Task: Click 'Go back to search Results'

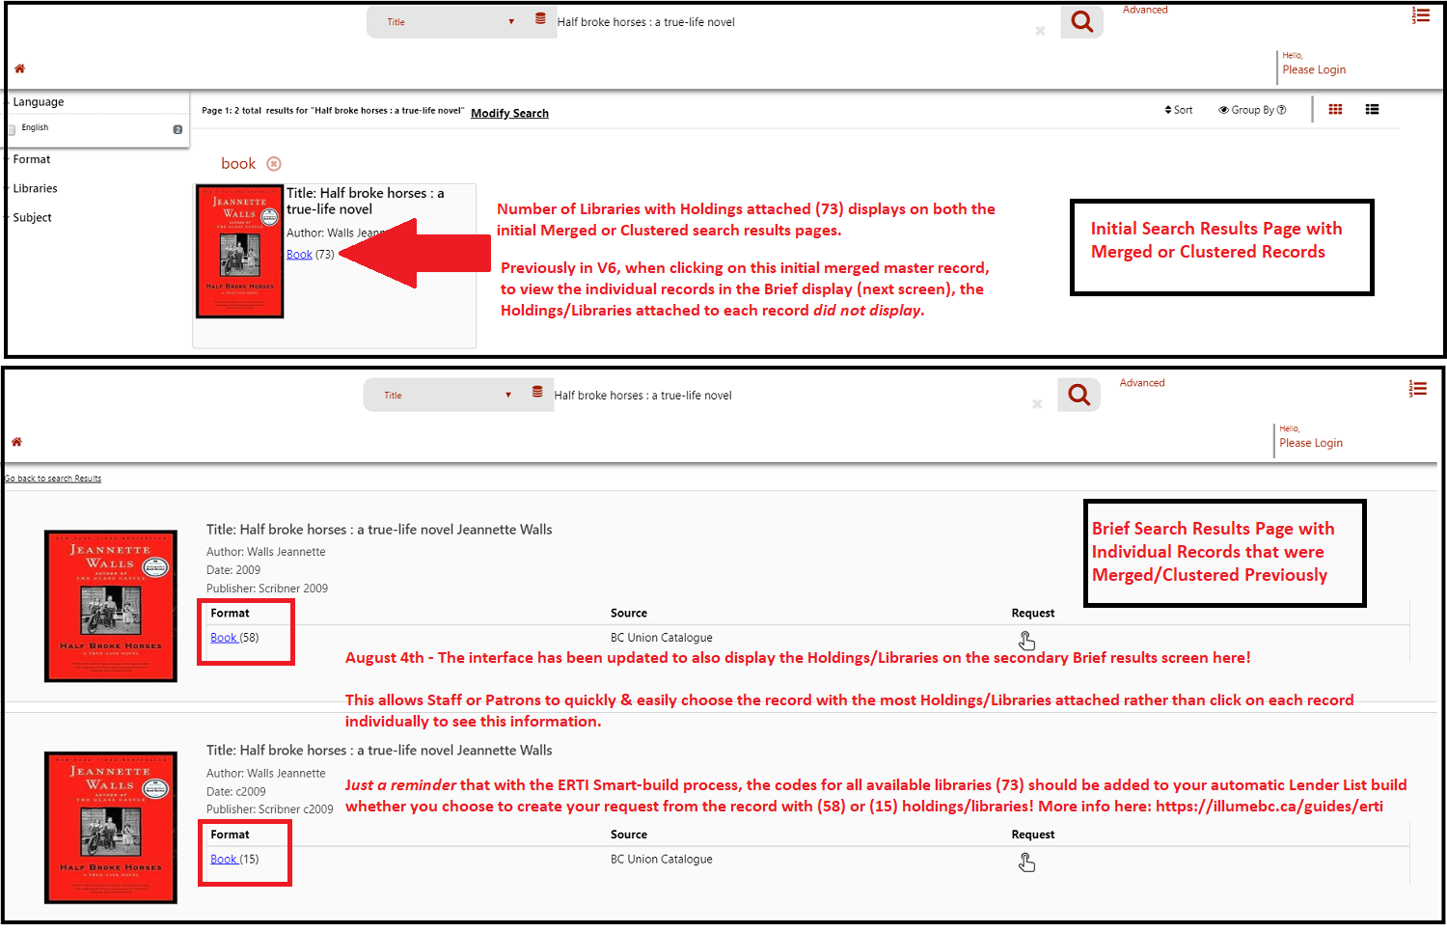Action: pyautogui.click(x=53, y=479)
